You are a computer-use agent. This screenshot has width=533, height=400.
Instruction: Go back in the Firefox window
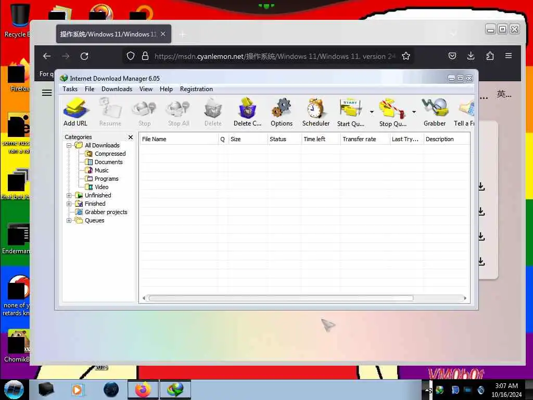(x=47, y=56)
